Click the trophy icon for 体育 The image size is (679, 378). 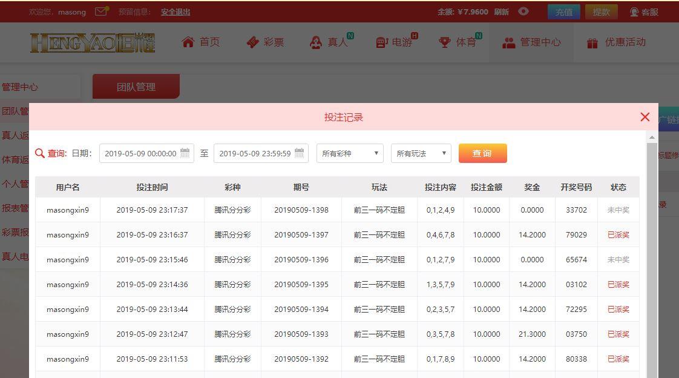(445, 42)
